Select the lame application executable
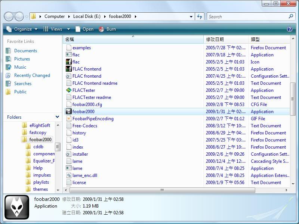Screen dimensions: 299x224 77,168
